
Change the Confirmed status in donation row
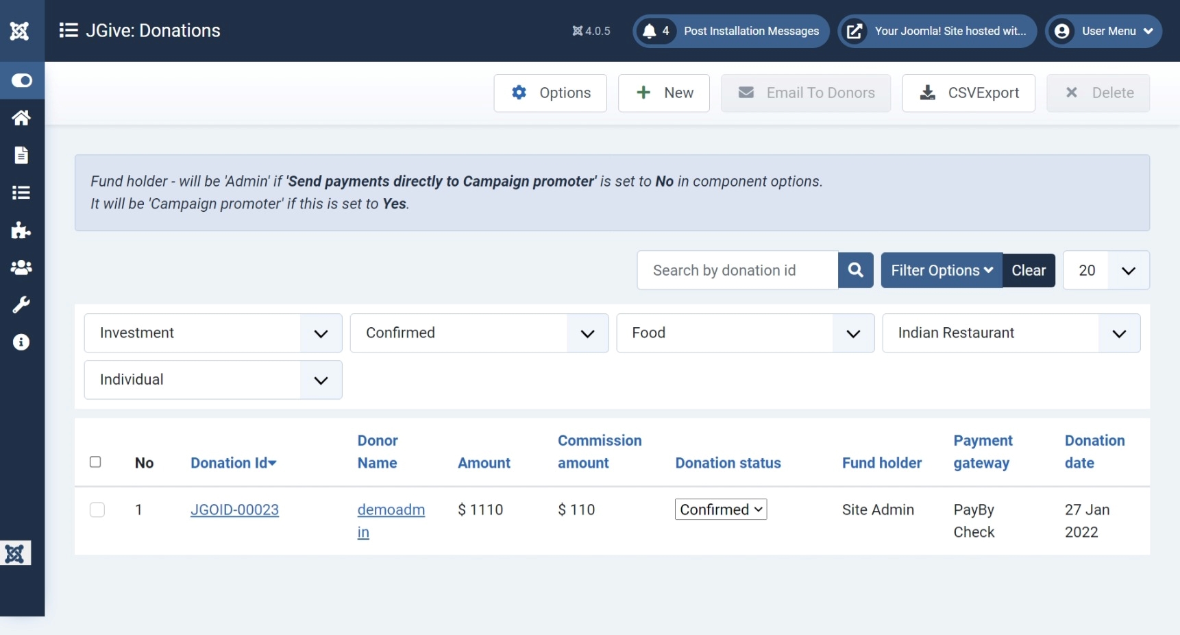coord(720,510)
